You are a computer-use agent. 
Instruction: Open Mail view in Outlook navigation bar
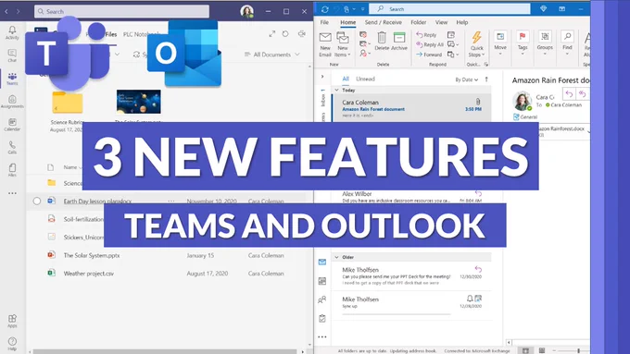[322, 262]
